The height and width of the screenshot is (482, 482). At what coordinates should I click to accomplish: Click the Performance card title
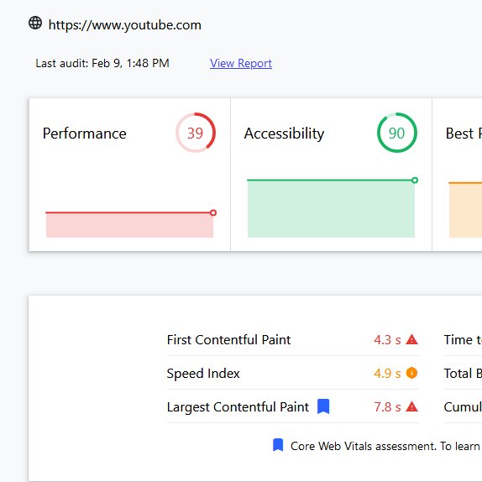coord(85,134)
